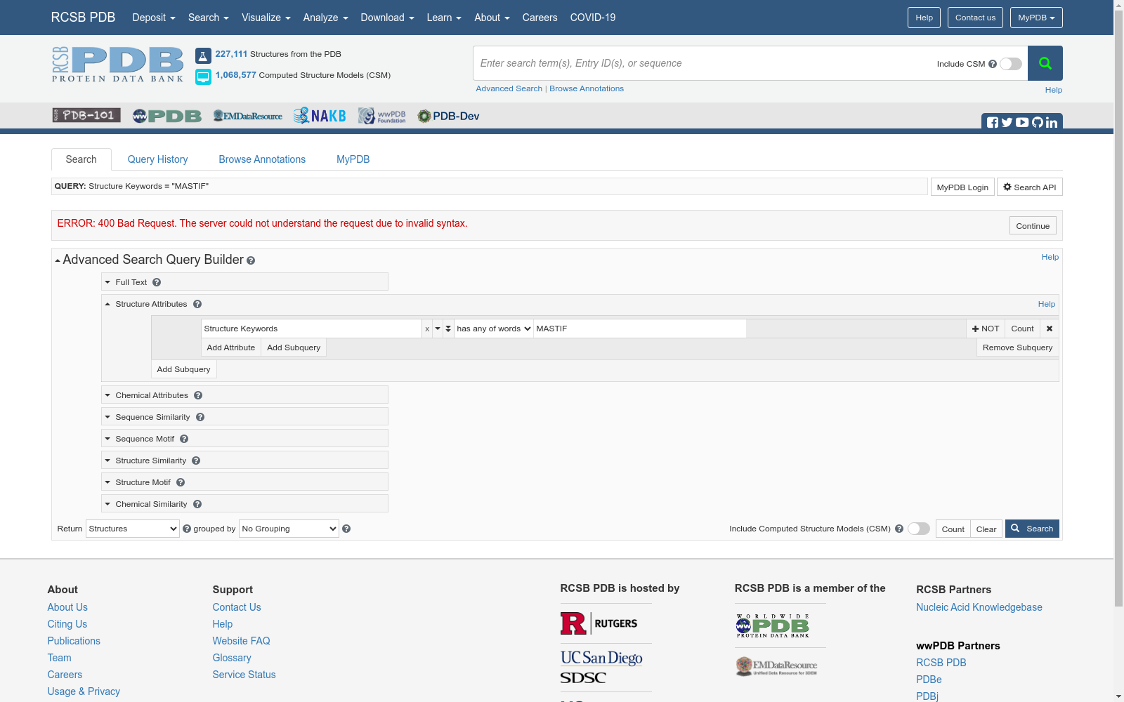Click help icon beside Structure Similarity

tap(196, 461)
